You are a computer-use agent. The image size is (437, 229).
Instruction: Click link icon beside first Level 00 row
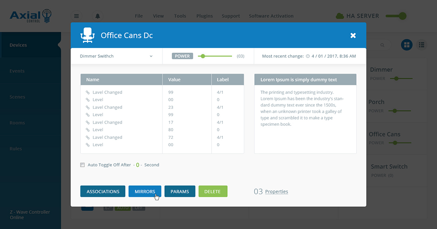pyautogui.click(x=87, y=100)
